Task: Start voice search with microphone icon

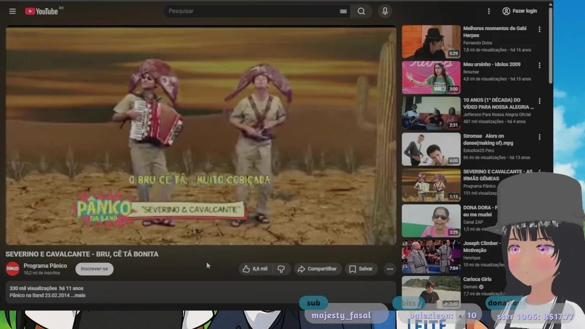Action: tap(385, 11)
